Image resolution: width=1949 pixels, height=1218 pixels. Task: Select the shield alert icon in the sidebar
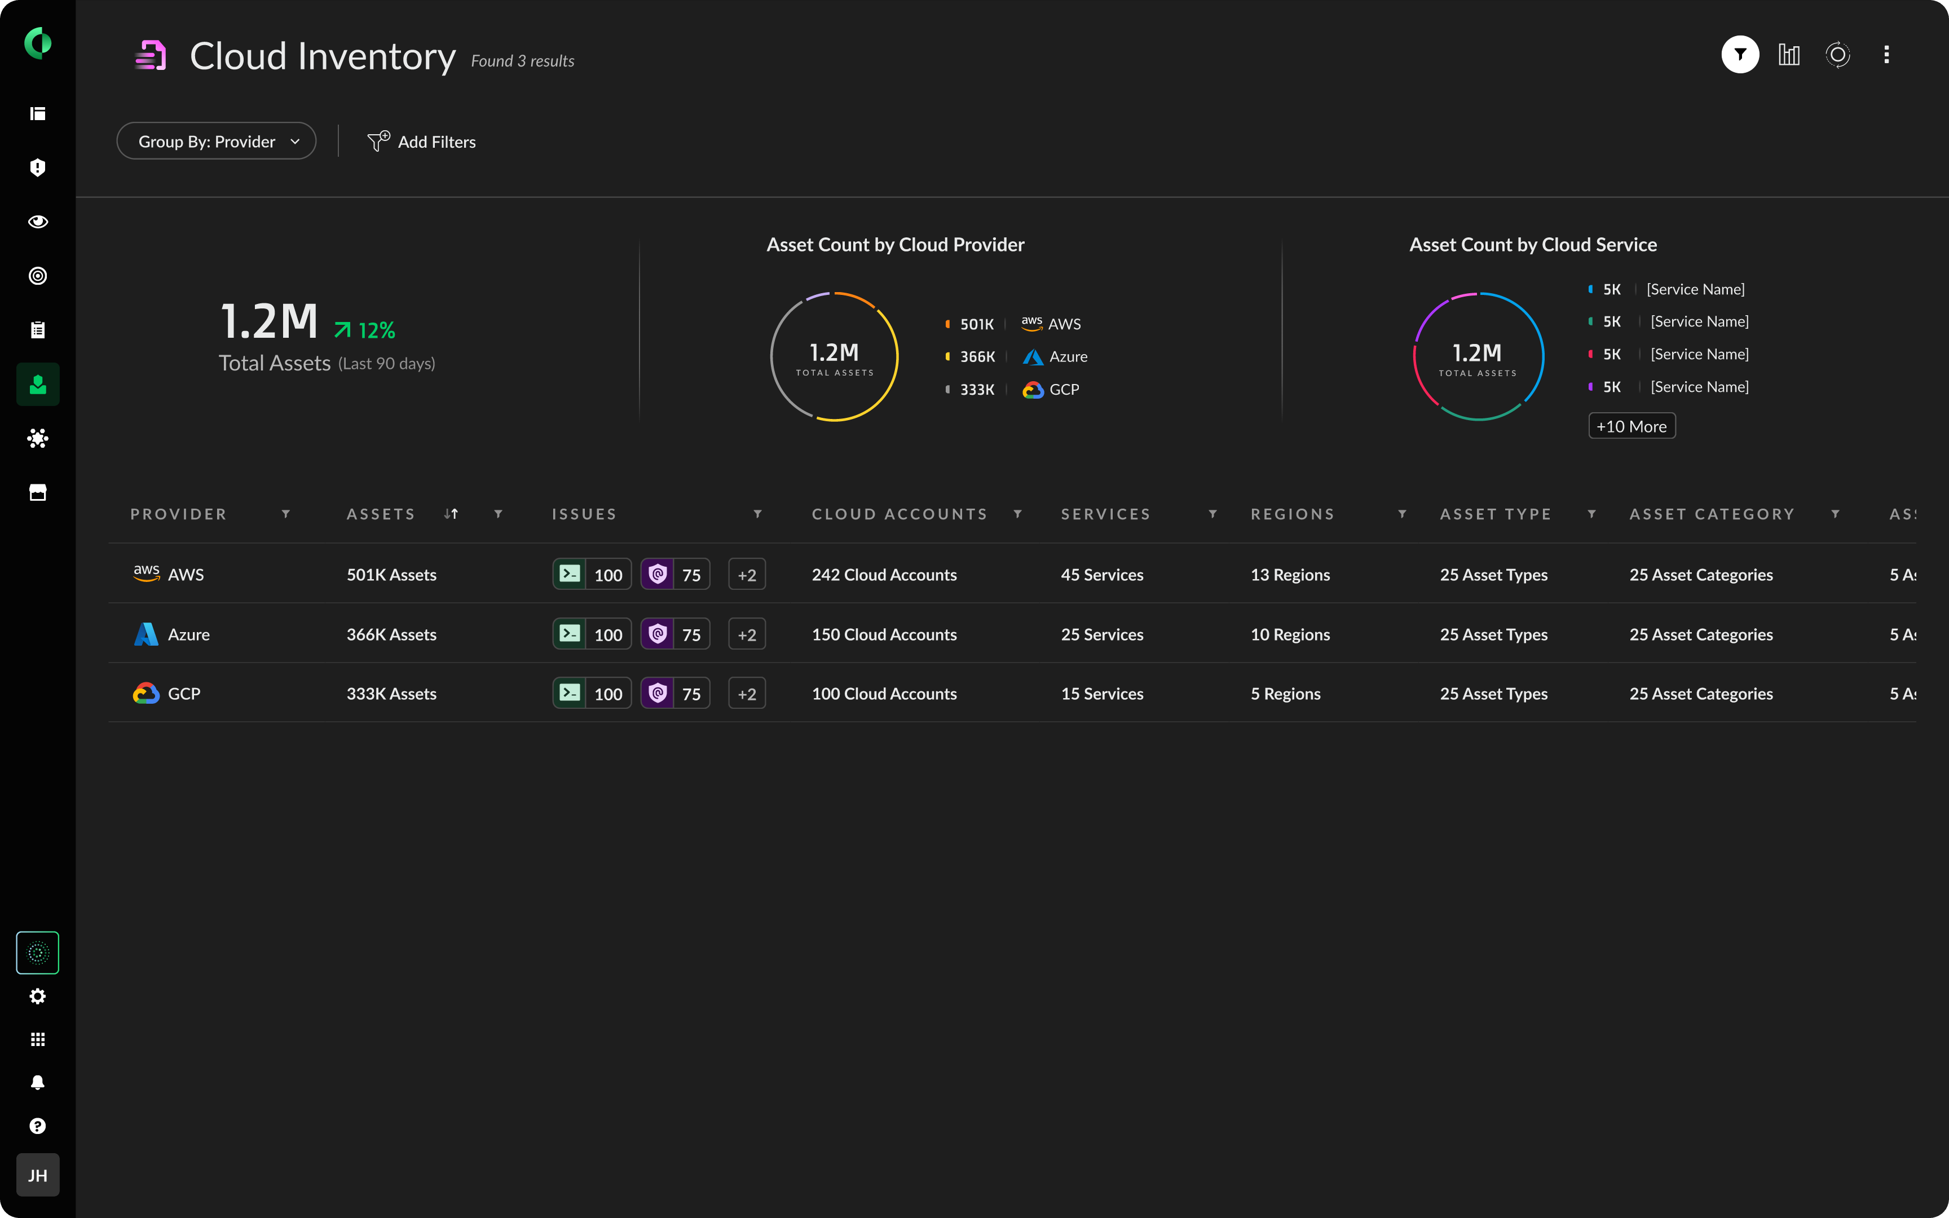click(x=37, y=167)
